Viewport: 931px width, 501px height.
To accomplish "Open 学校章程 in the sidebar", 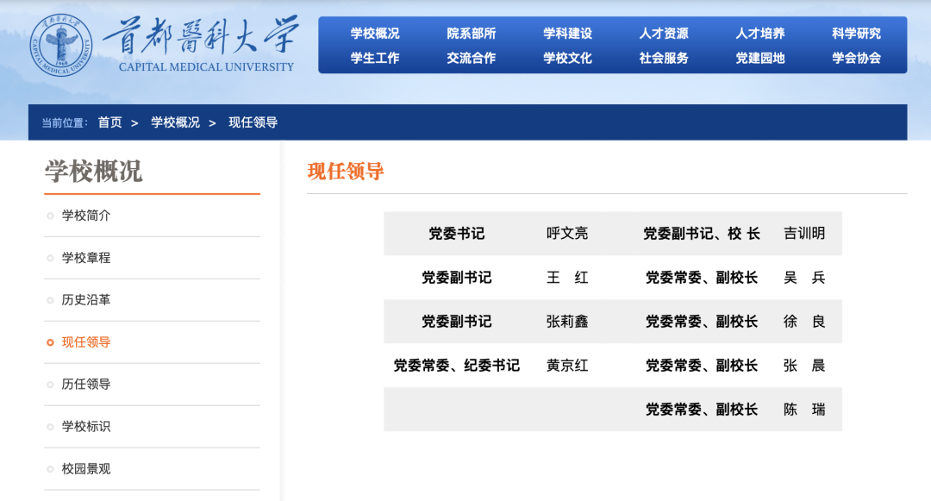I will coord(86,258).
